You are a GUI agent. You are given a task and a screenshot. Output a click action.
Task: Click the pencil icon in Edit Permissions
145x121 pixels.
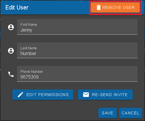pyautogui.click(x=20, y=95)
